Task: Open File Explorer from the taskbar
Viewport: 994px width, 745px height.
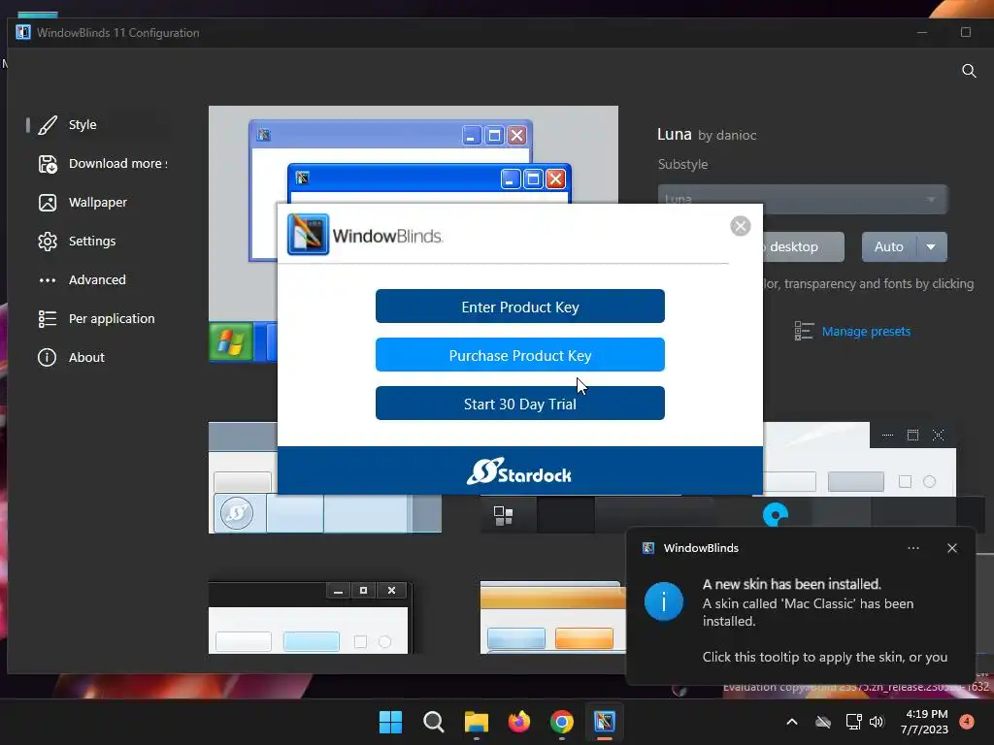Action: click(x=476, y=722)
